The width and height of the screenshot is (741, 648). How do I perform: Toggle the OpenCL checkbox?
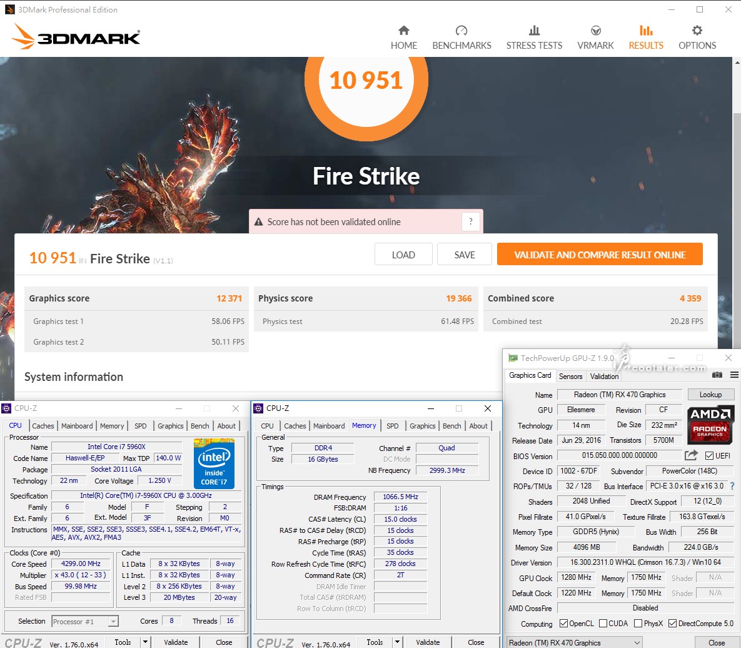coord(563,624)
